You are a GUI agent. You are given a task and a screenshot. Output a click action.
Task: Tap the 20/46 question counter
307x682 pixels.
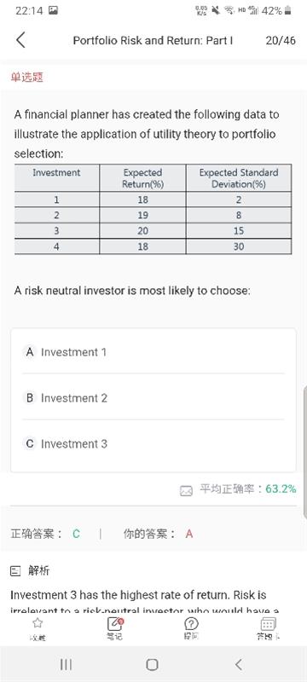(x=281, y=40)
